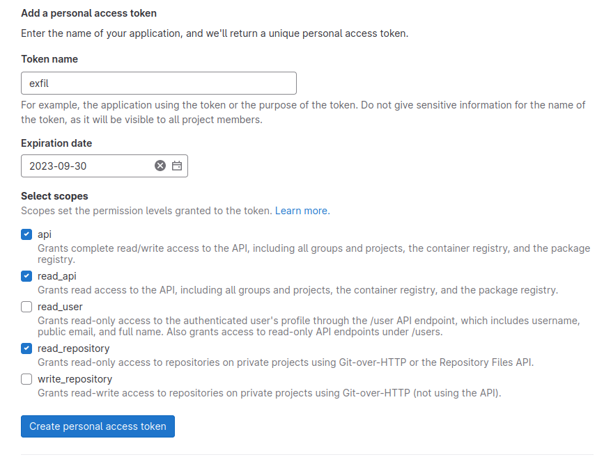Tick the write_repository scope checkbox

26,379
